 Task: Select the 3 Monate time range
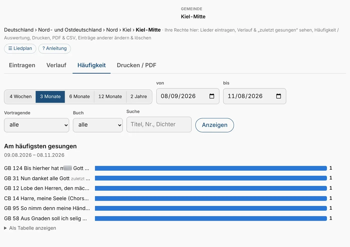tap(50, 97)
